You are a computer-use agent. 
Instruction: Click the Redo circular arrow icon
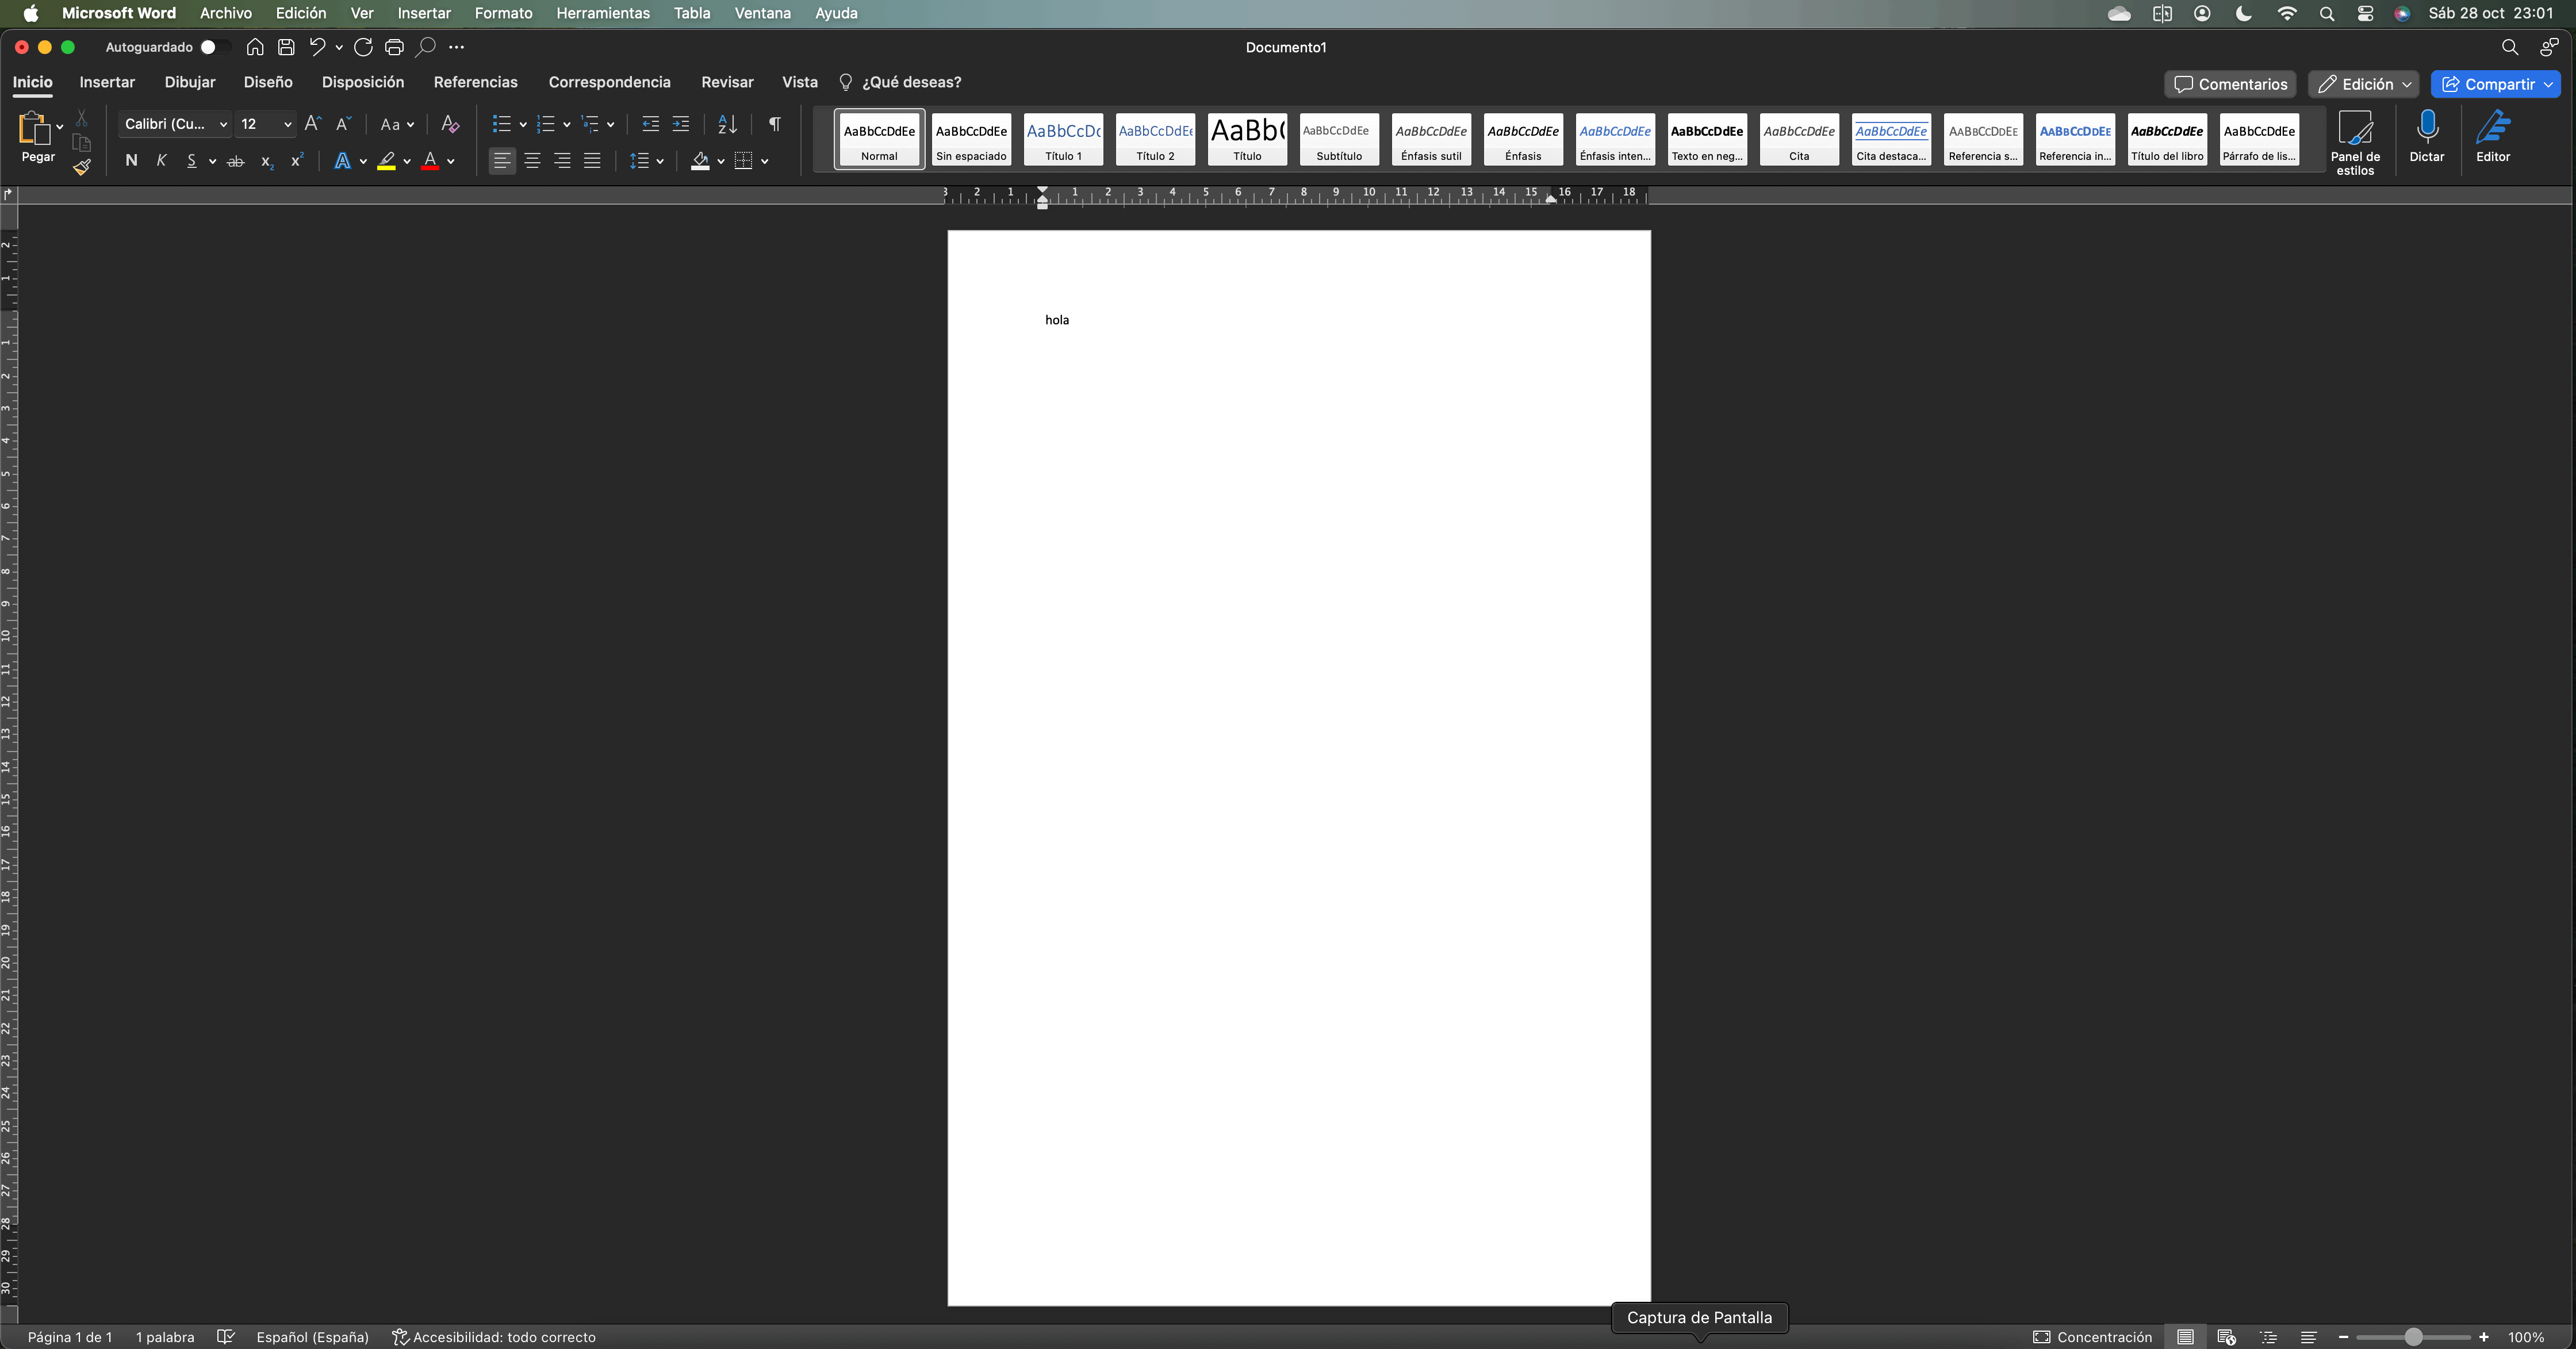click(363, 47)
